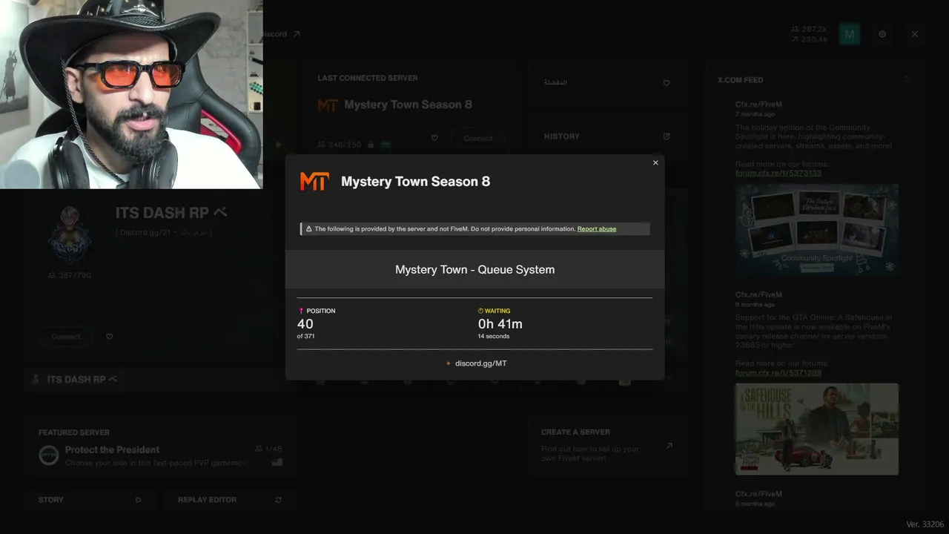Click the yellow WAITING clock icon
The height and width of the screenshot is (534, 949).
click(480, 311)
